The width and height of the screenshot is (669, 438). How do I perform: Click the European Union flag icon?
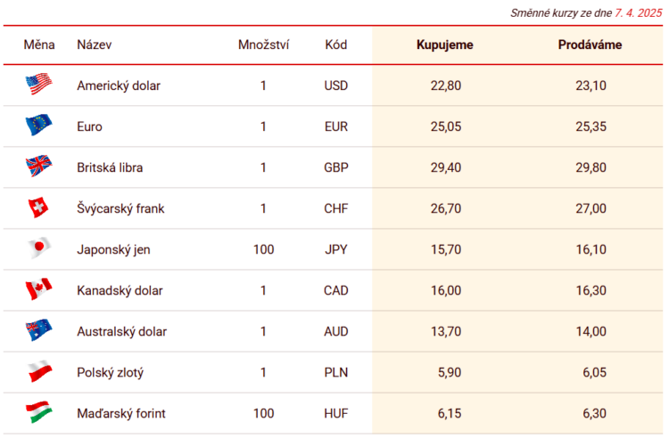39,125
